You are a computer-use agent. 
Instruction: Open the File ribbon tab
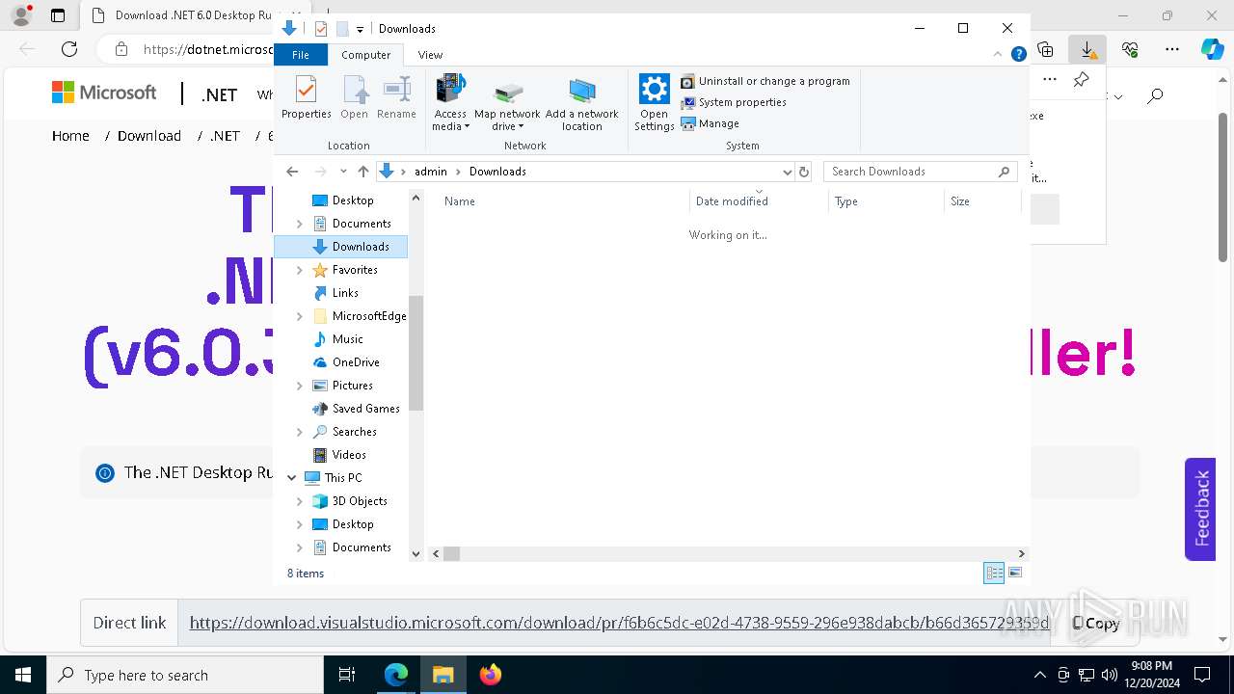click(x=301, y=55)
